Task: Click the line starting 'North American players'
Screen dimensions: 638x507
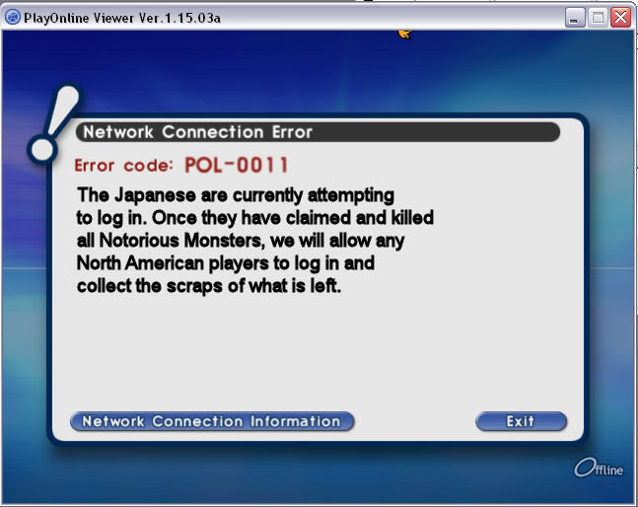Action: pyautogui.click(x=226, y=263)
